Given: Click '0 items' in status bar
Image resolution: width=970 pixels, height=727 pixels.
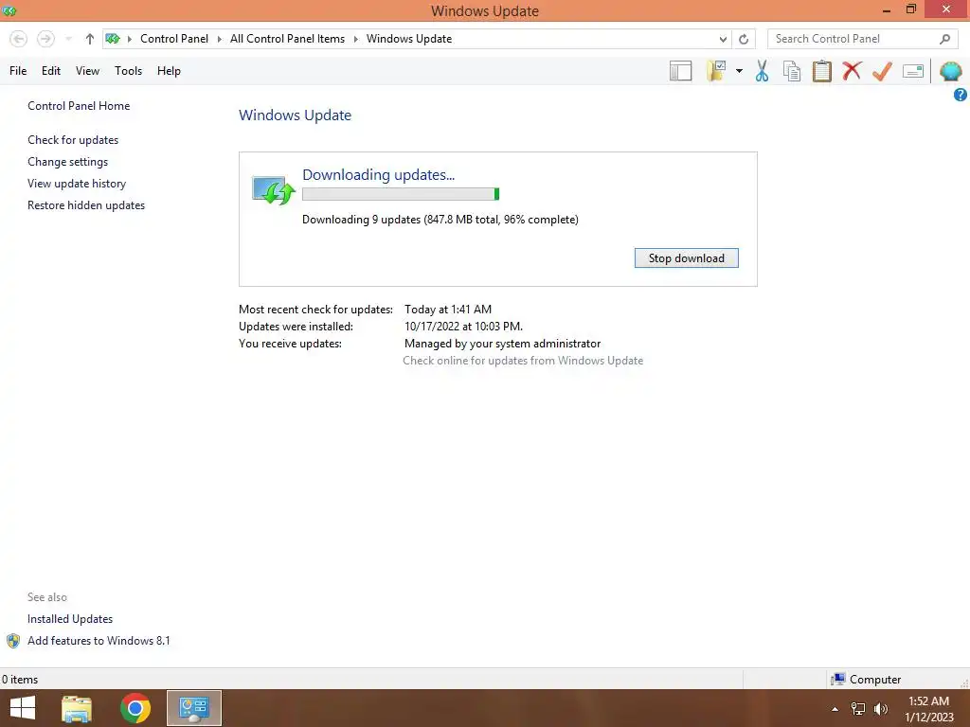Looking at the screenshot, I should click(20, 680).
